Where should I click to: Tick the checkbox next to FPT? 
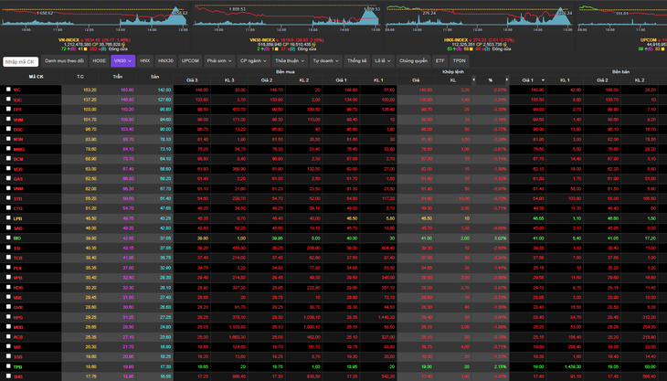pyautogui.click(x=8, y=109)
